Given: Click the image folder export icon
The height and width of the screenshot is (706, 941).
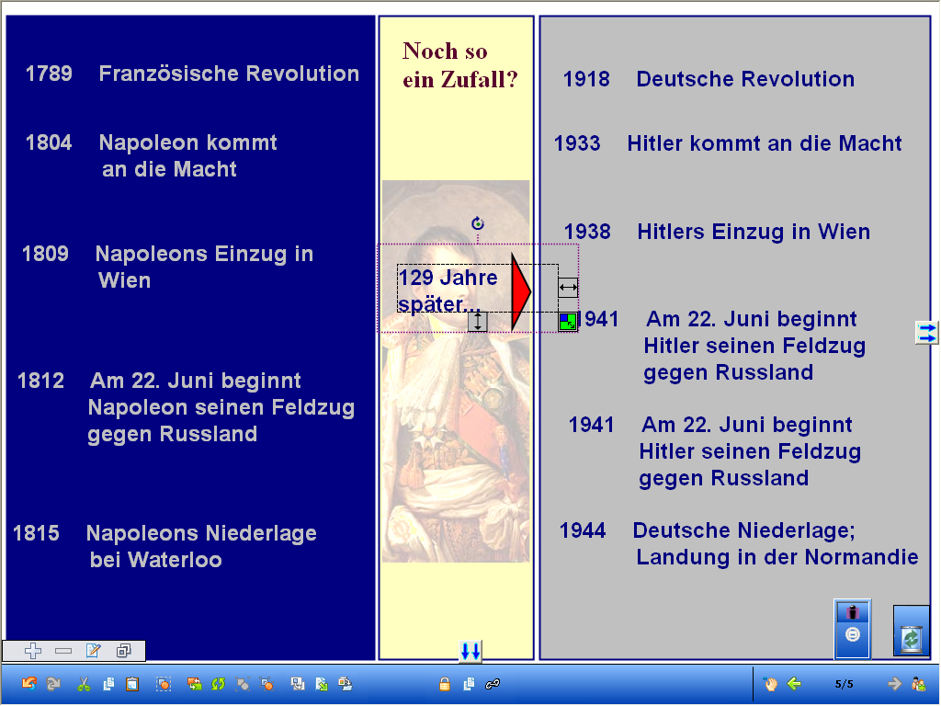Looking at the screenshot, I should tap(346, 683).
